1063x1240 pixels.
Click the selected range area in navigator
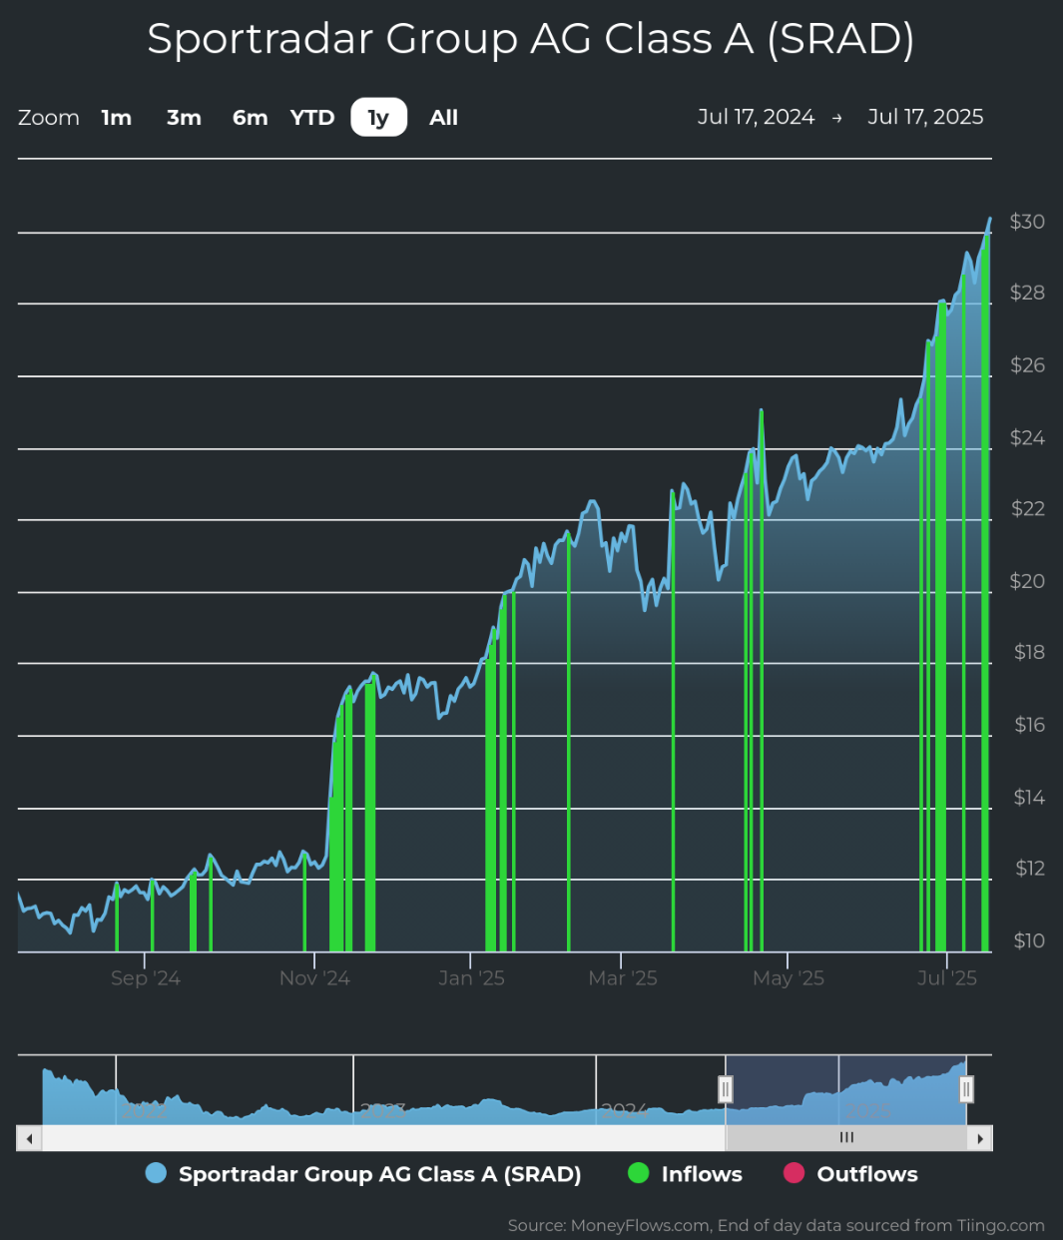(846, 1089)
